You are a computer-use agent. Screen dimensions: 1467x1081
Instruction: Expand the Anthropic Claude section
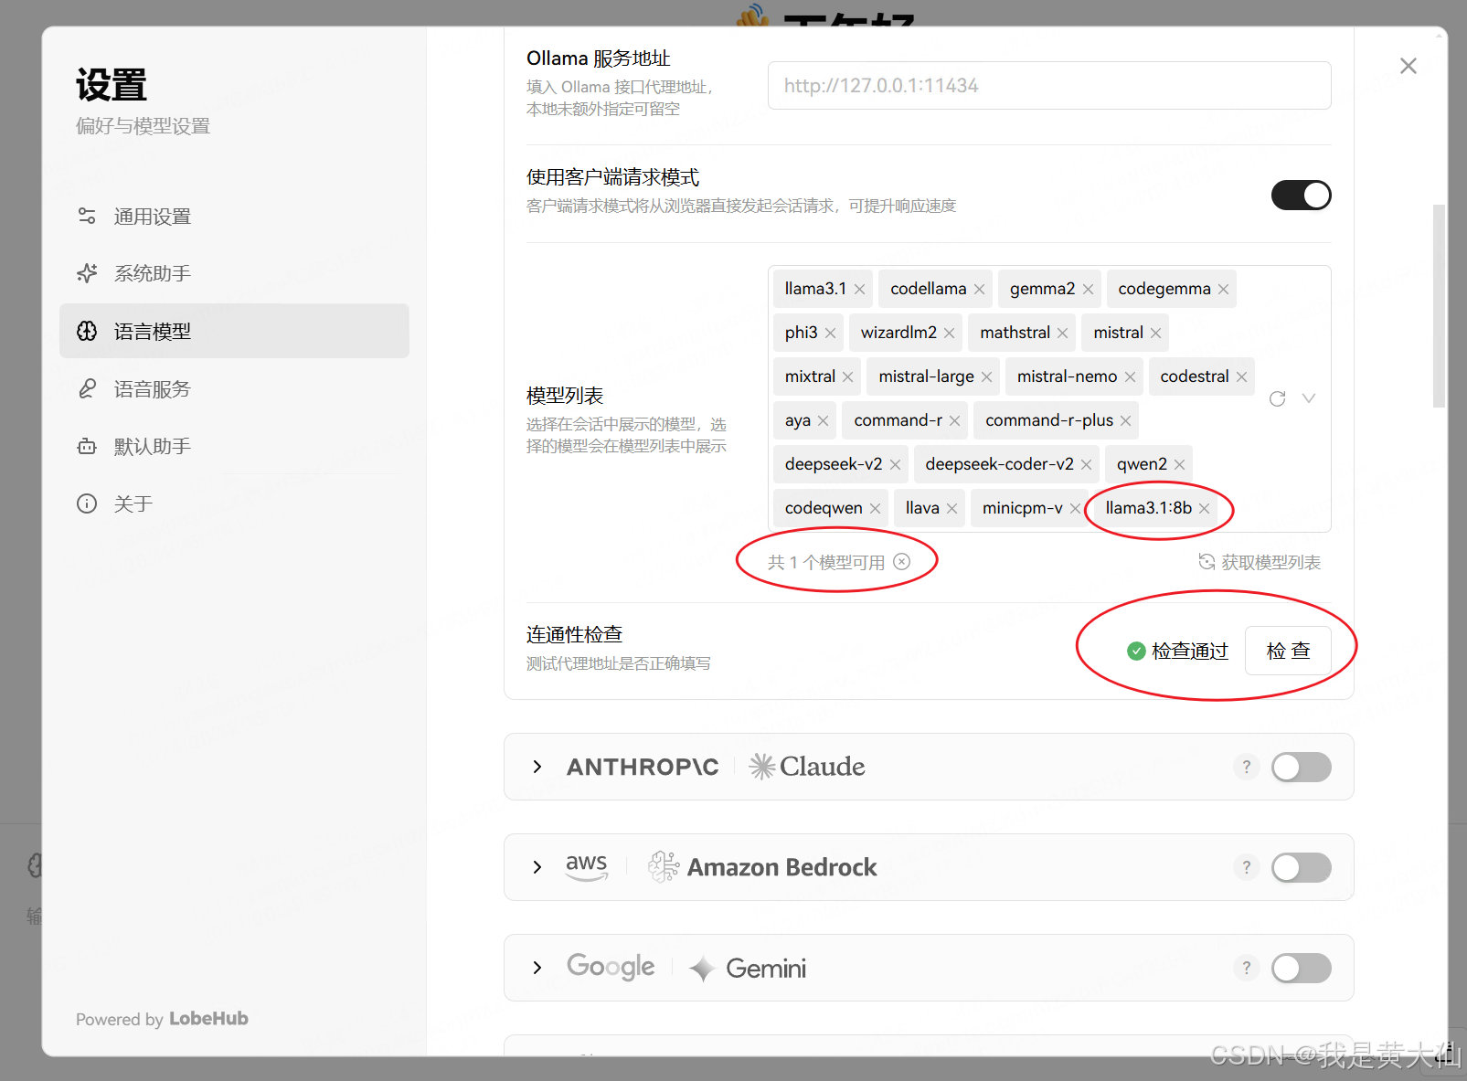pyautogui.click(x=537, y=767)
